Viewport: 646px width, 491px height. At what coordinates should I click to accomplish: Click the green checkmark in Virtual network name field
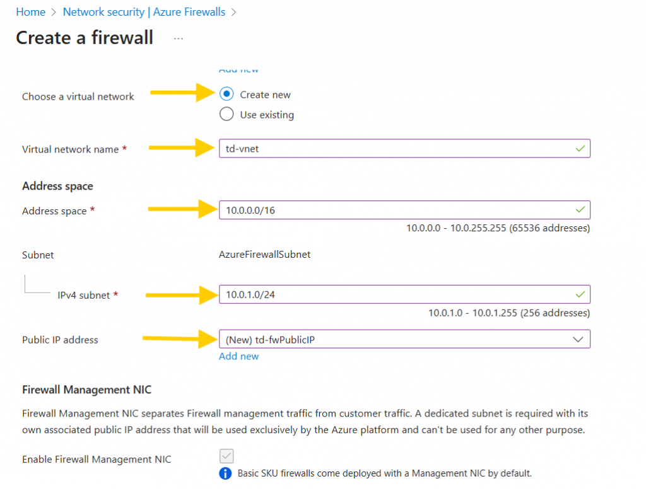580,148
